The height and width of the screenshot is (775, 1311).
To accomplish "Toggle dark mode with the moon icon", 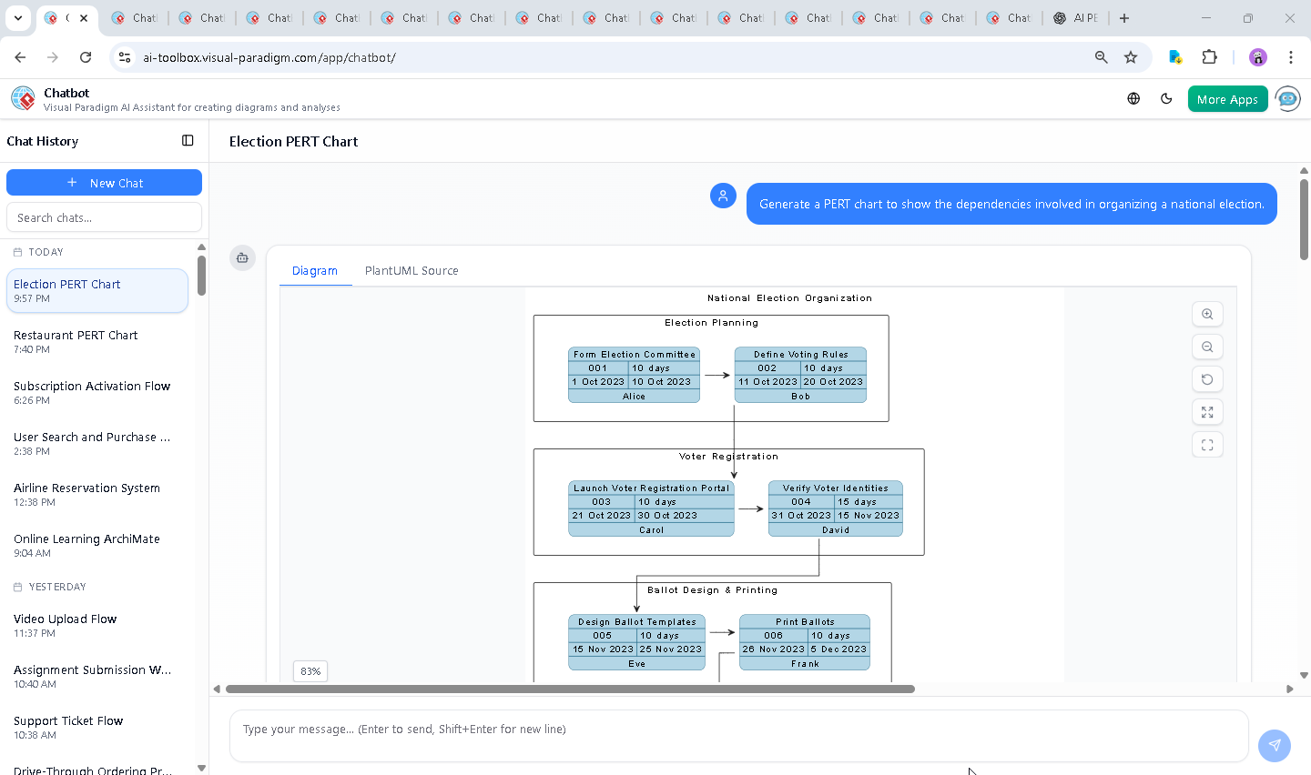I will 1166,98.
